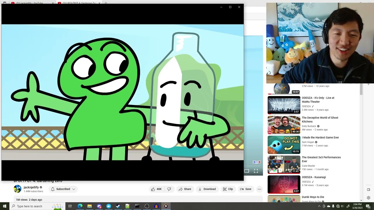Show hidden system tray icons

pos(319,206)
